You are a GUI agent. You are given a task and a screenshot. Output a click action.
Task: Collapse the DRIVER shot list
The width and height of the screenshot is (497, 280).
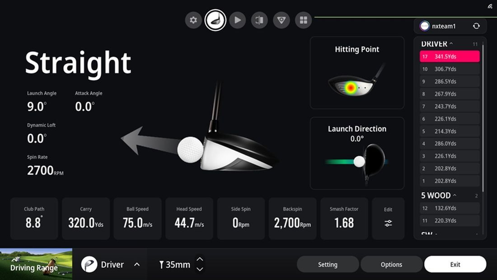[x=451, y=44]
